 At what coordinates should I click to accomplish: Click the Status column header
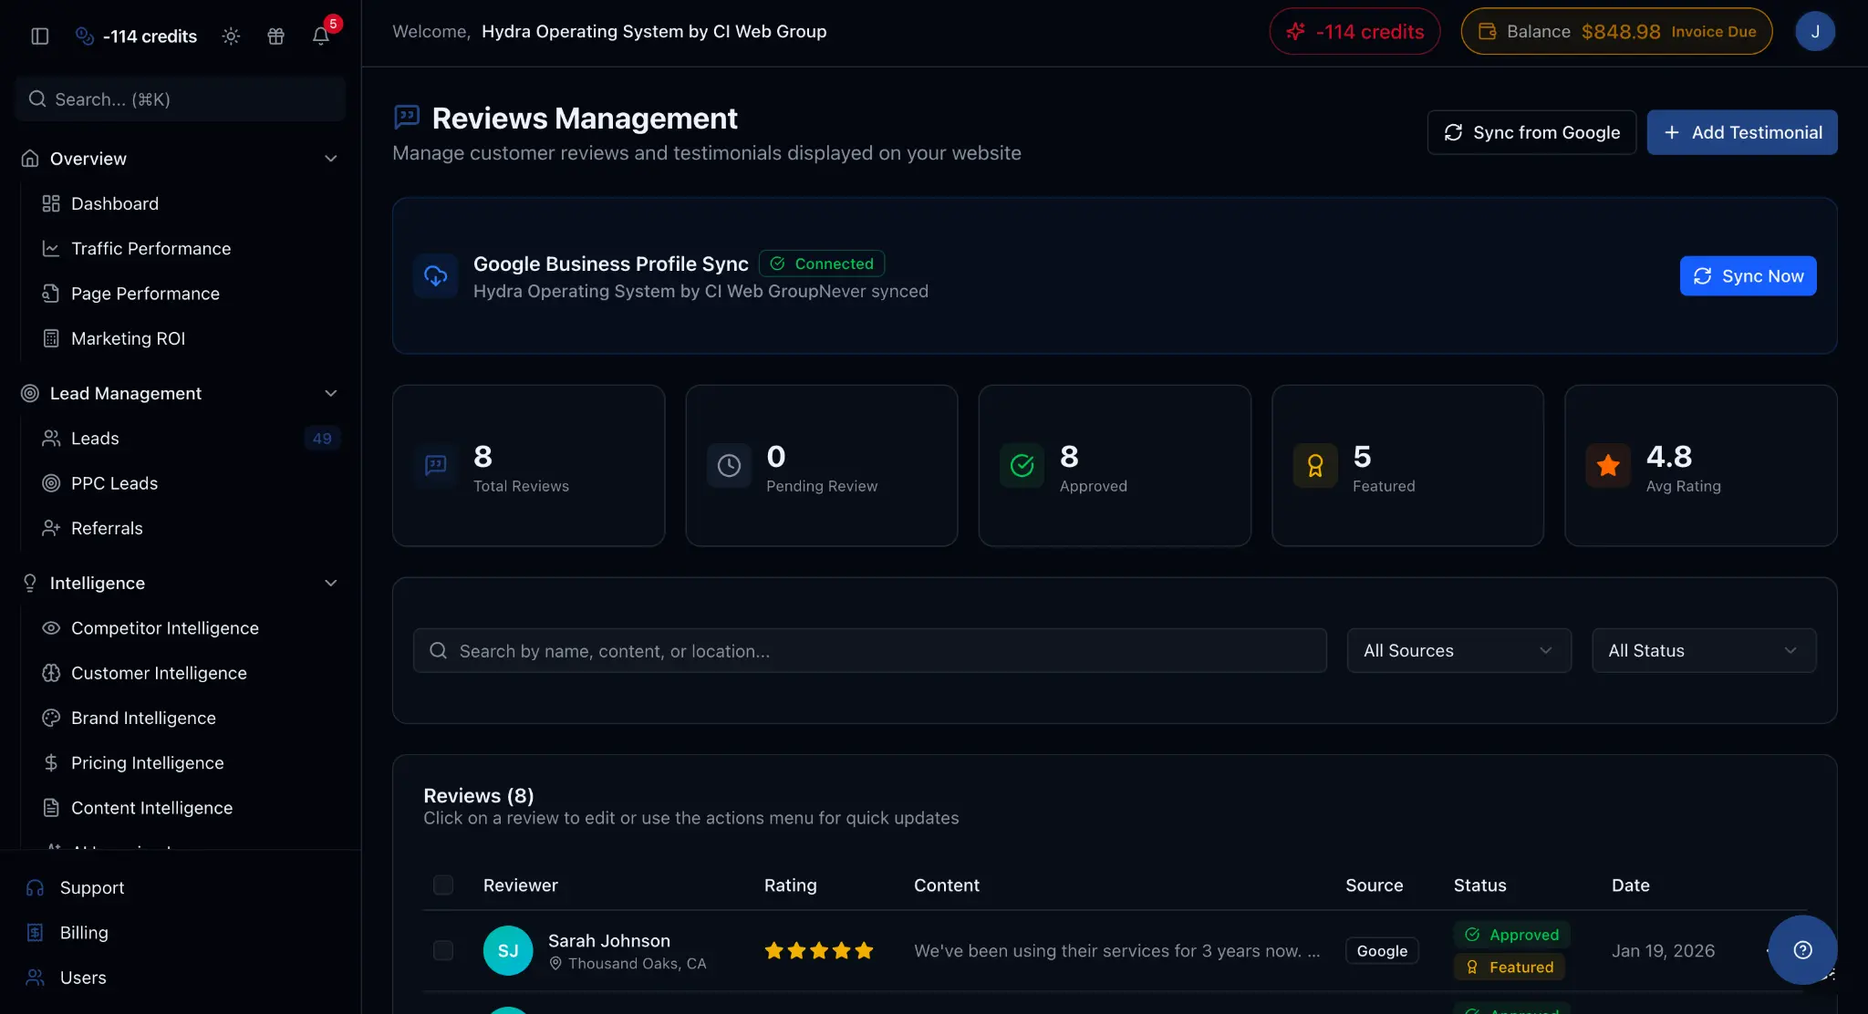pyautogui.click(x=1479, y=885)
